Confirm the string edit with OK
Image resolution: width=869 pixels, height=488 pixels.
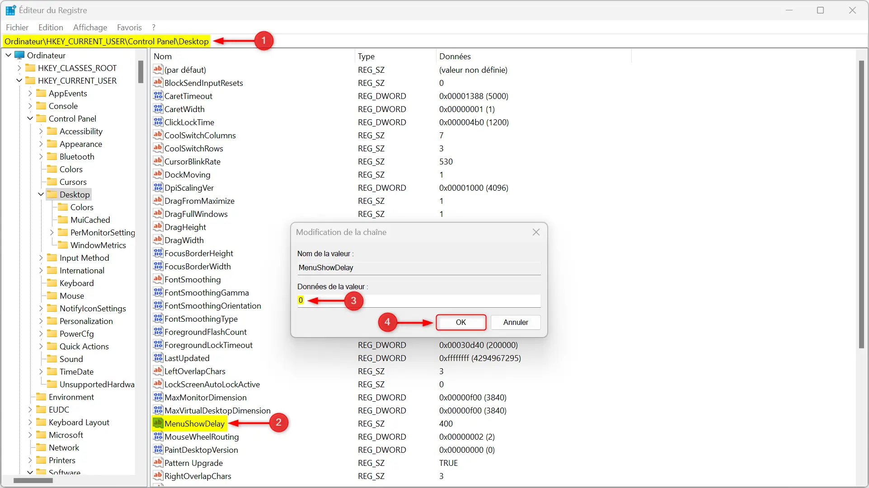(461, 322)
